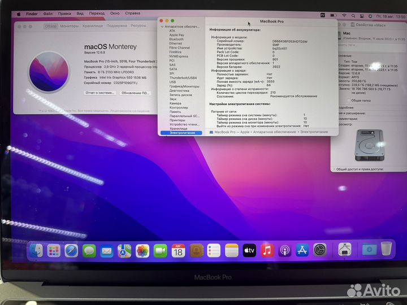Open the Finder menu
407x305 pixels.
32,14
